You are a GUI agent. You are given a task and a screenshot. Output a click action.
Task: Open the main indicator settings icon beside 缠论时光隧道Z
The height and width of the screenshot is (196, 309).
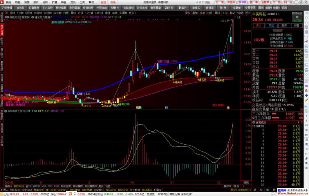(x=33, y=17)
